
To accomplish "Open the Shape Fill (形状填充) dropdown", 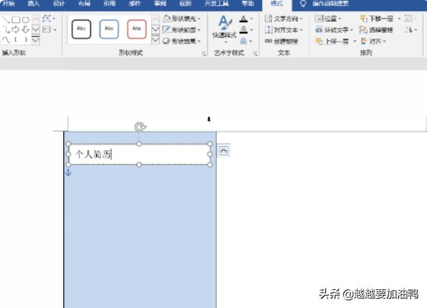I will 181,19.
